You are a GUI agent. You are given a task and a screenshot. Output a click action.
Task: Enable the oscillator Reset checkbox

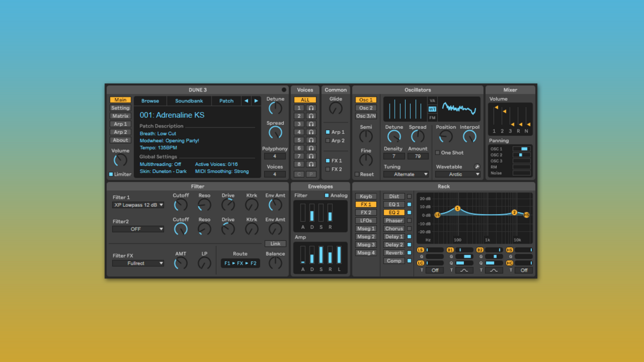[x=356, y=174]
